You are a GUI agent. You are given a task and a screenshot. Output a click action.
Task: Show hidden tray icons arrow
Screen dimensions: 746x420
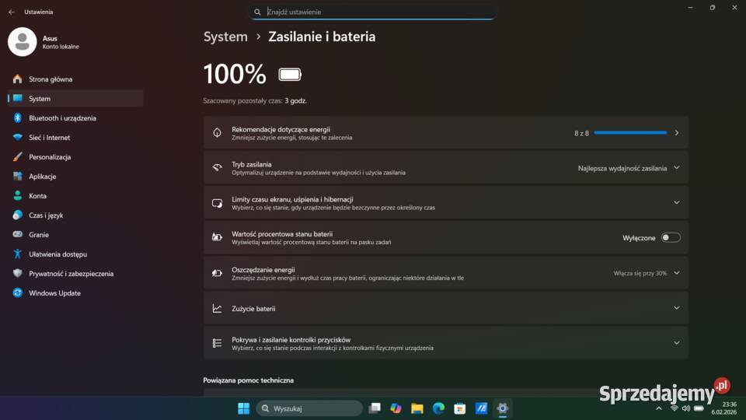click(x=659, y=408)
